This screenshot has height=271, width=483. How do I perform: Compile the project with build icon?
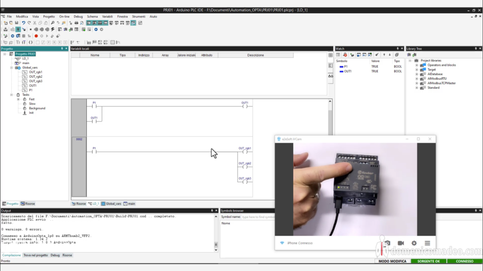point(6,29)
